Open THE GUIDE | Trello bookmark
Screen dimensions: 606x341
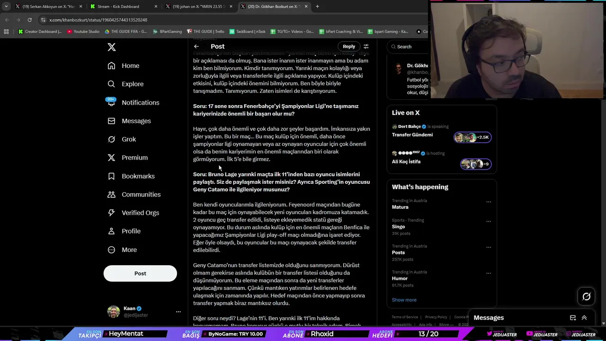click(205, 32)
